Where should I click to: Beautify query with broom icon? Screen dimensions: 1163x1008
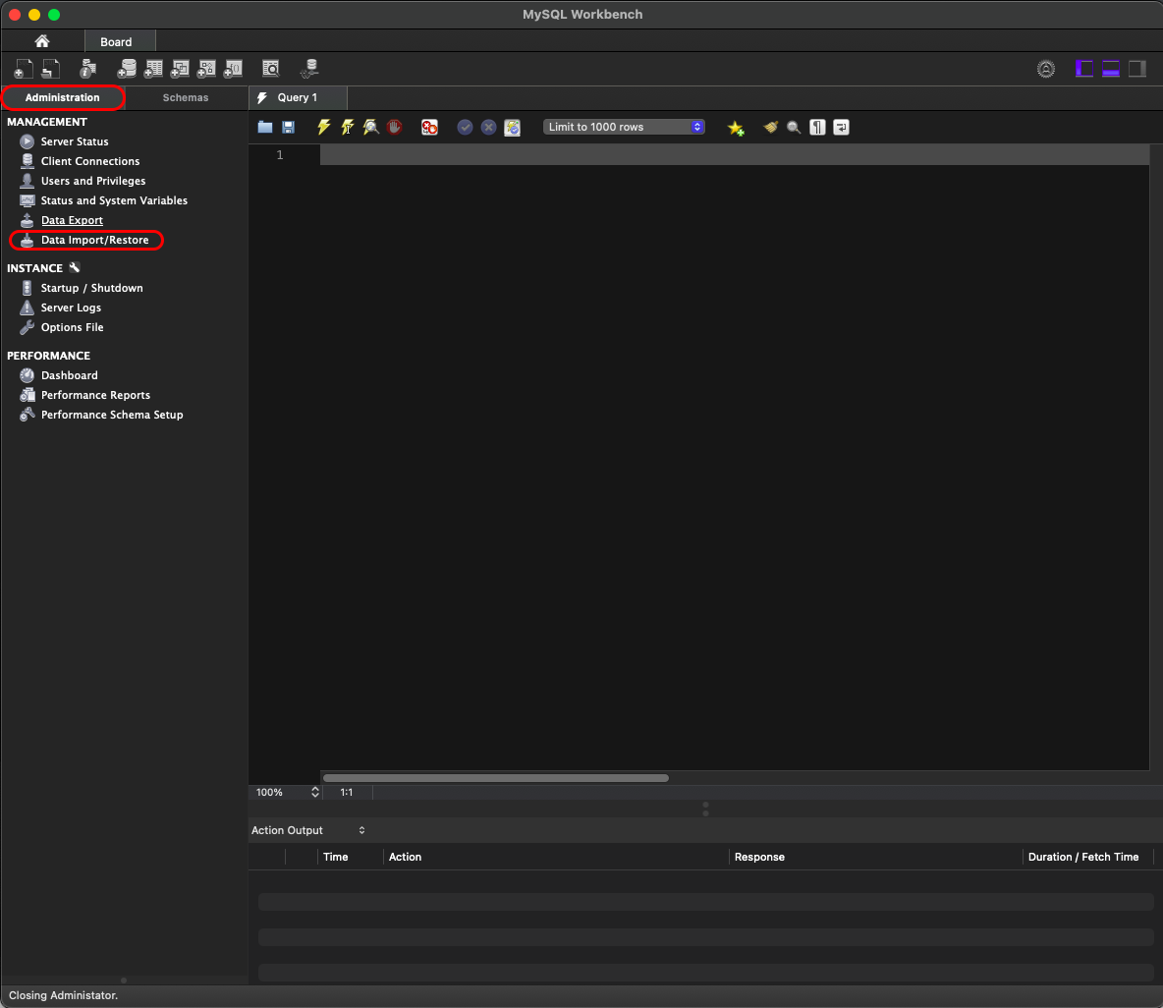[771, 128]
